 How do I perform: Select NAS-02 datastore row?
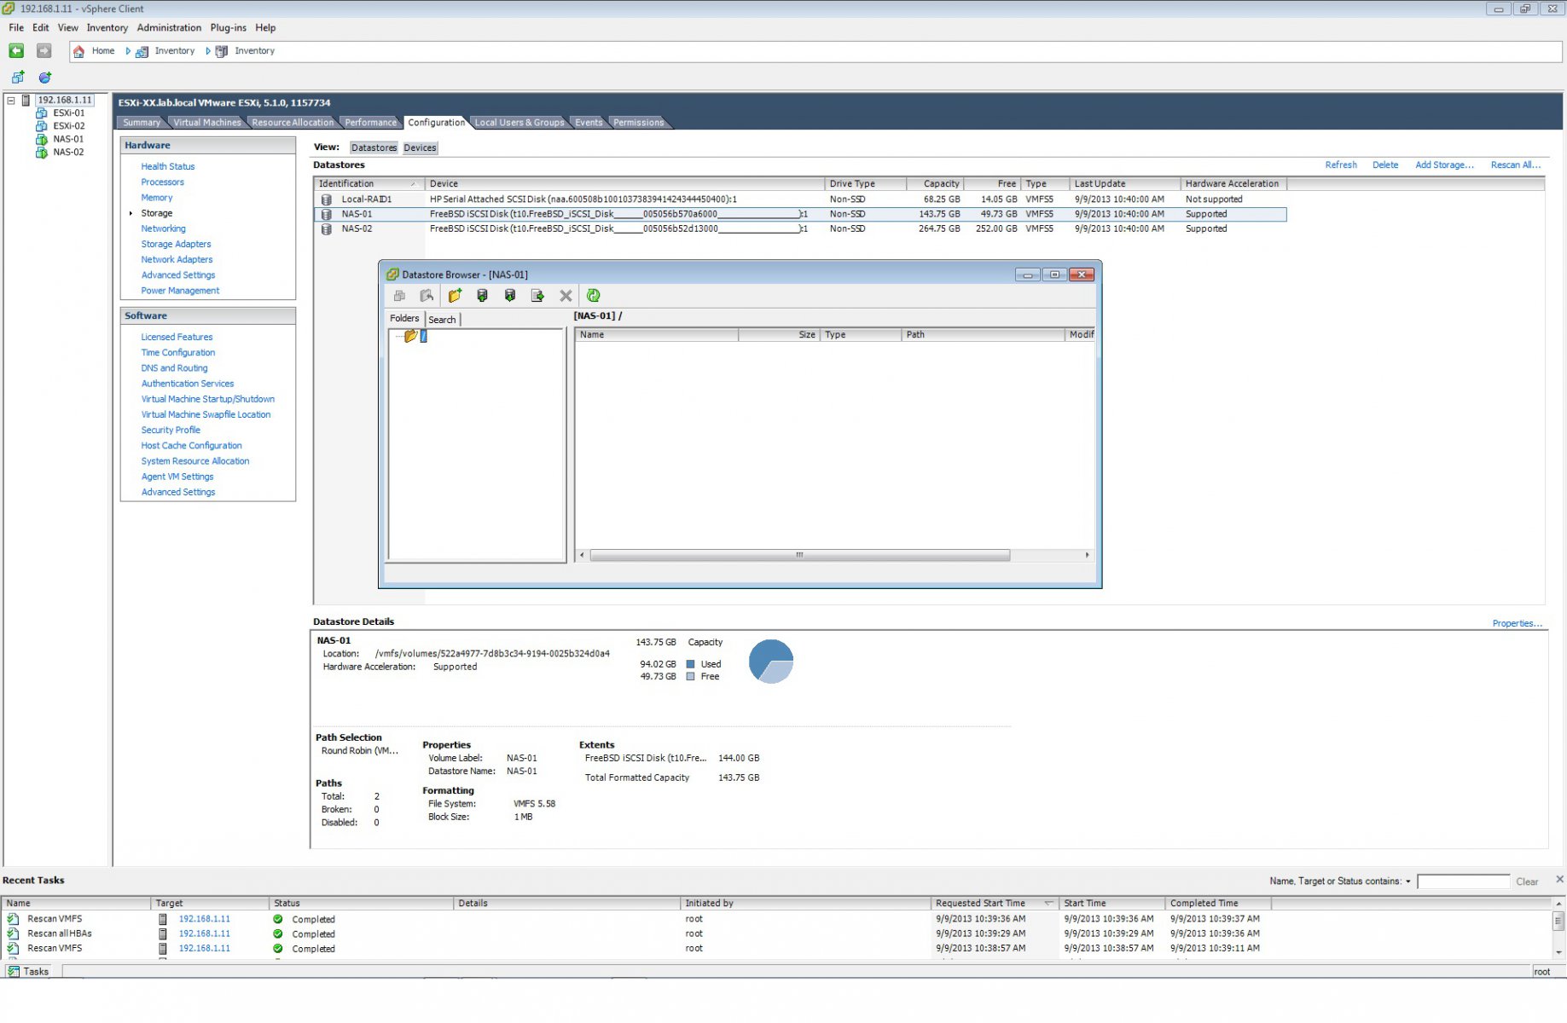800,228
